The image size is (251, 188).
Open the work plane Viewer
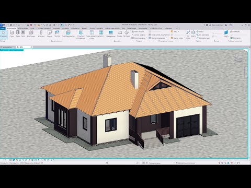(235, 38)
